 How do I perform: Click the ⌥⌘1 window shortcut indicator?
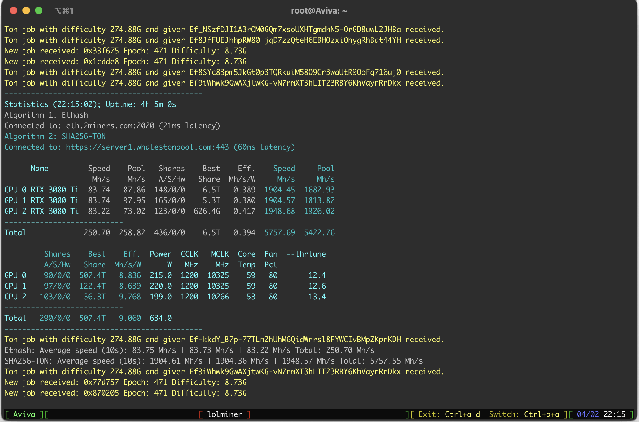64,11
